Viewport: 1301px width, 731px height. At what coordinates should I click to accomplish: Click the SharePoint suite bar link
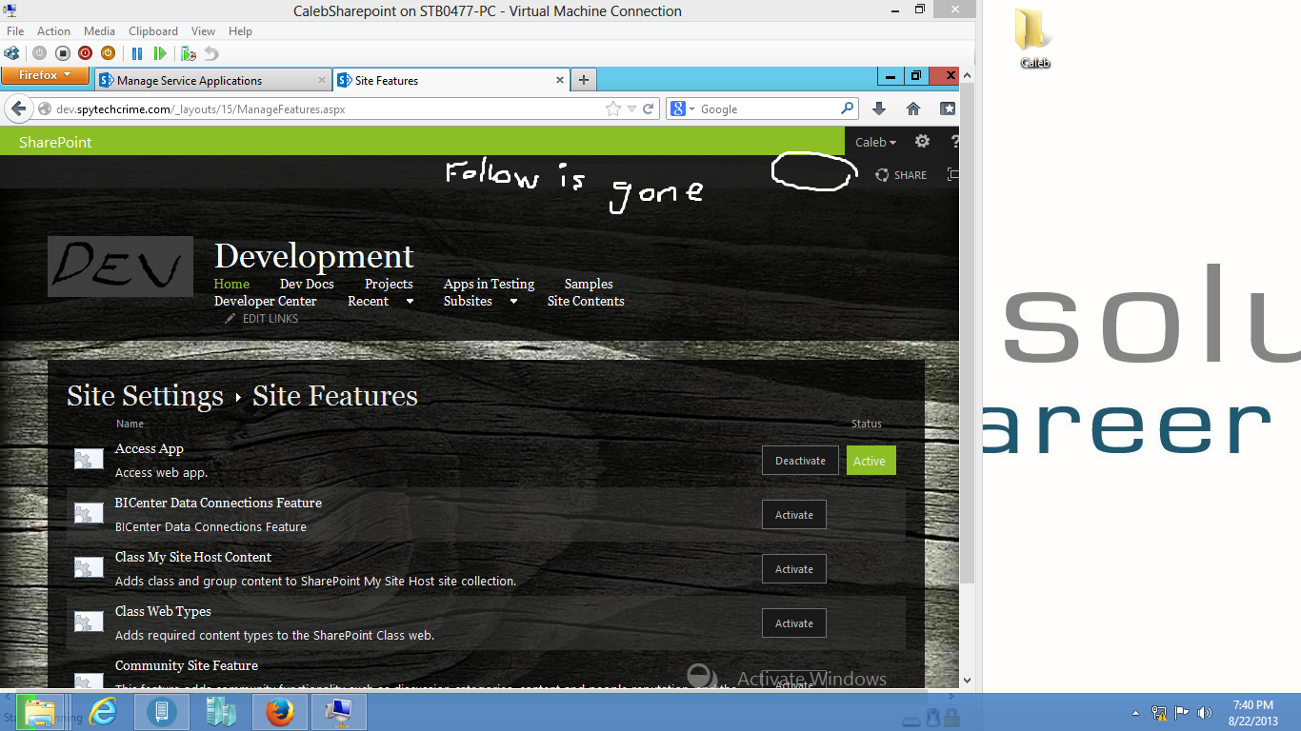[56, 142]
